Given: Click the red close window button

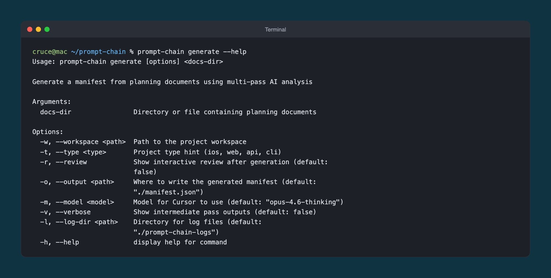Looking at the screenshot, I should [x=30, y=29].
